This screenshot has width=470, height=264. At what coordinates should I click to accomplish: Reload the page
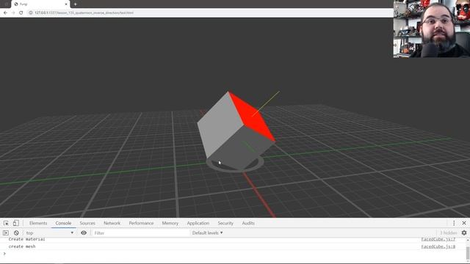21,13
